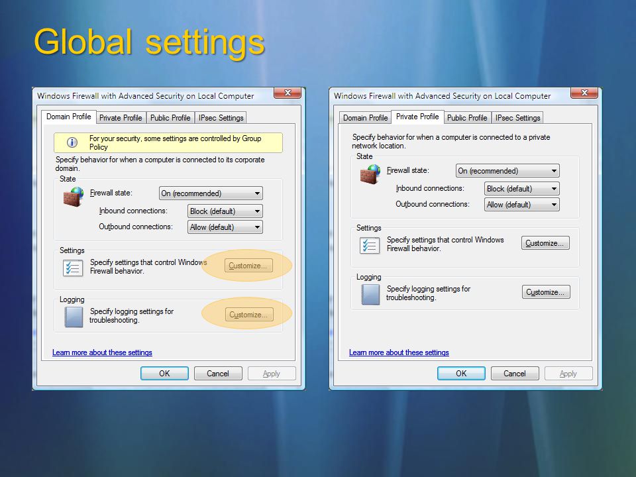Click Apply in right dialog
This screenshot has height=477, width=636.
click(x=568, y=374)
